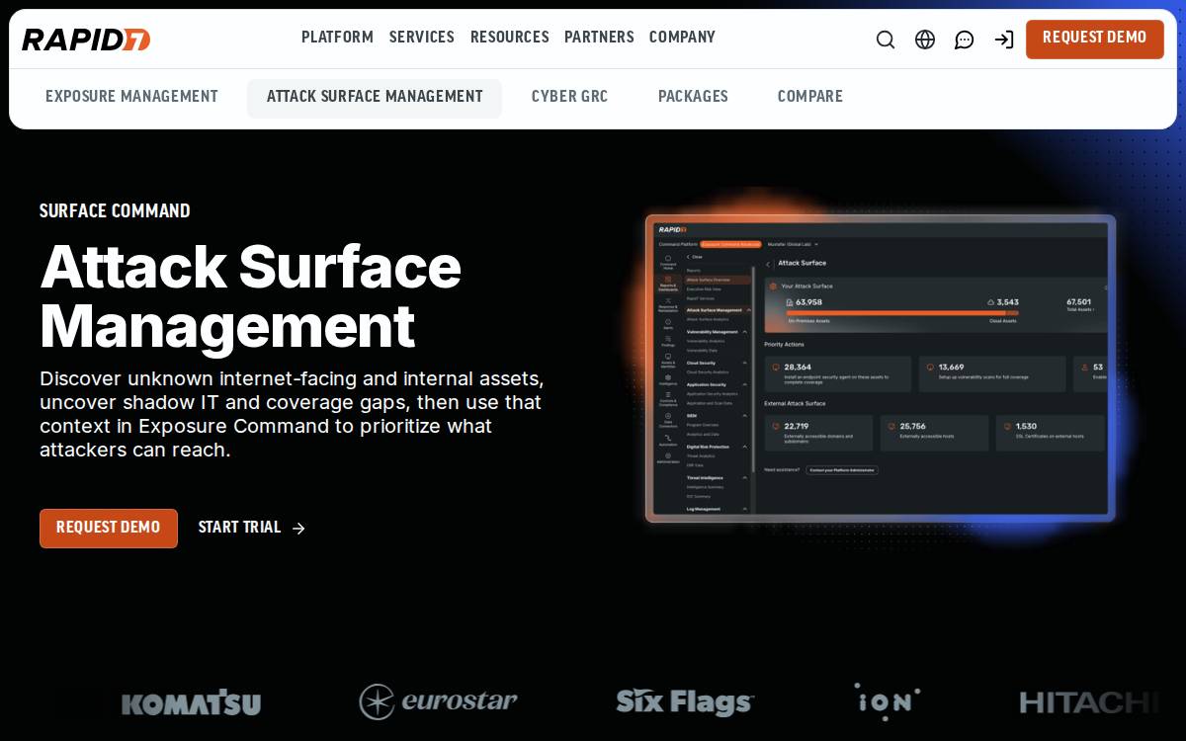The width and height of the screenshot is (1186, 741).
Task: Switch to Cyber GRC tab
Action: tap(570, 97)
